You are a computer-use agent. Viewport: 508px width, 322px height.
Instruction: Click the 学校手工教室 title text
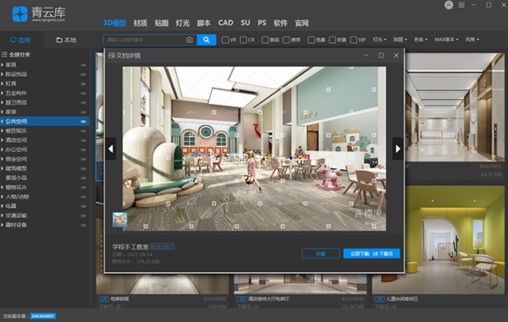tap(130, 247)
